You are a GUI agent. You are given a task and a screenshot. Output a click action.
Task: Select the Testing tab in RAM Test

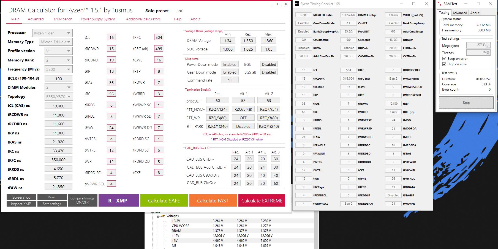444,13
